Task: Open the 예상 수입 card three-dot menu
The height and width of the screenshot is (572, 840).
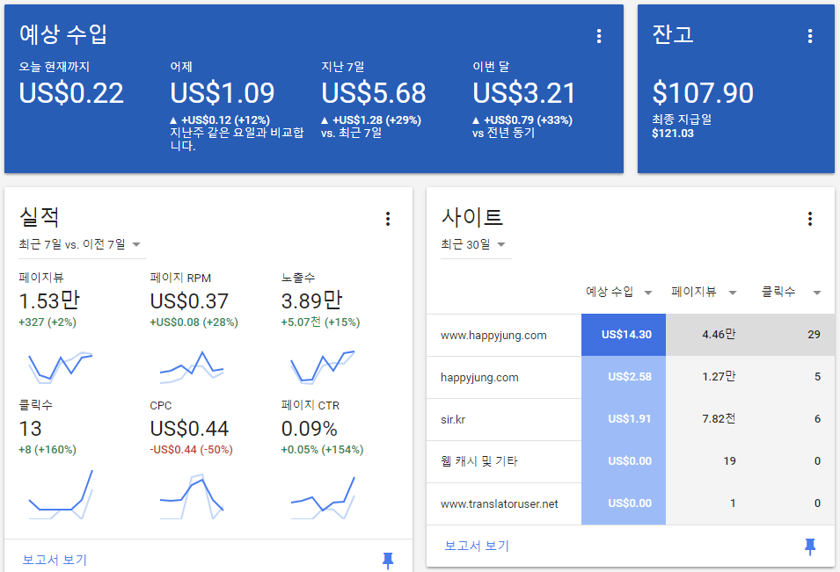Action: 599,36
